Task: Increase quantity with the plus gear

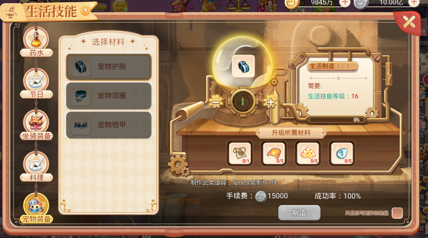Action: (x=270, y=103)
